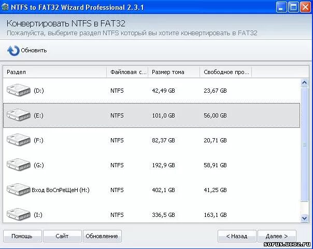Click the 42,49 GB volume size
Screen dimensions: 313x249
(163, 91)
